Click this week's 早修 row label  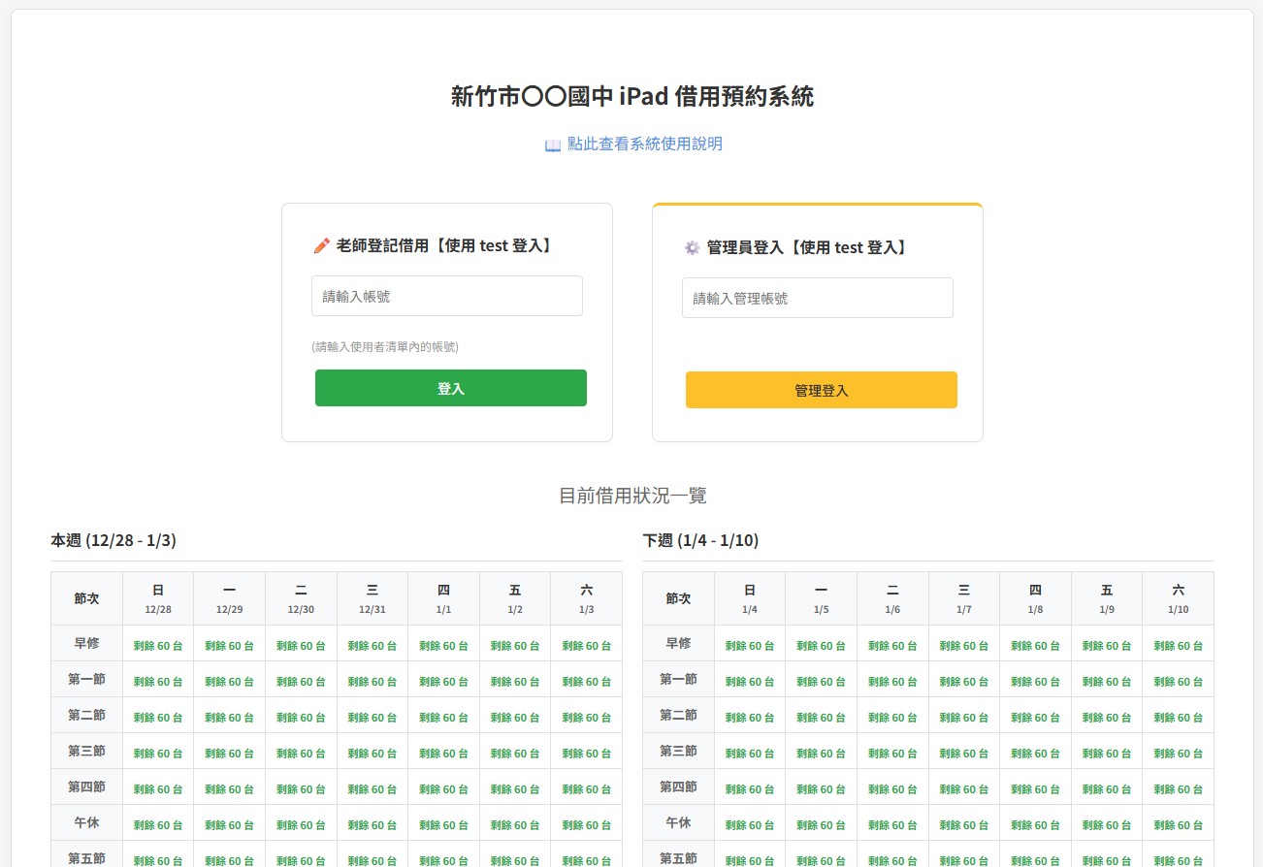[87, 643]
